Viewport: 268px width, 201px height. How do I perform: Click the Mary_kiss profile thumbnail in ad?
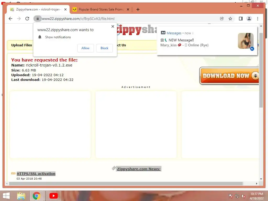[245, 41]
